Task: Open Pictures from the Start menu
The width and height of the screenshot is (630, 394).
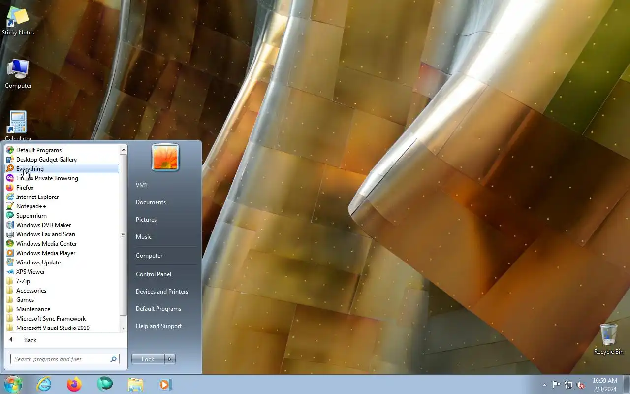Action: (146, 220)
